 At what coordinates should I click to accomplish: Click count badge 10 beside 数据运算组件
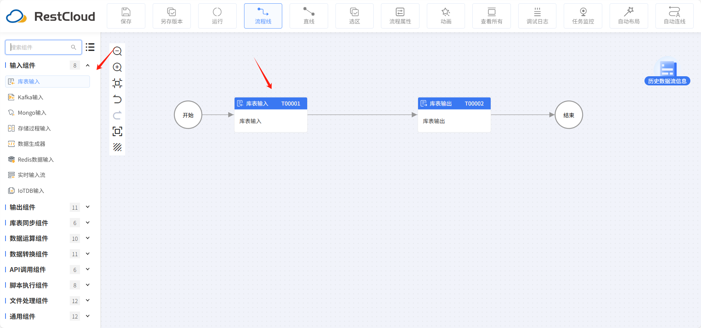click(75, 239)
